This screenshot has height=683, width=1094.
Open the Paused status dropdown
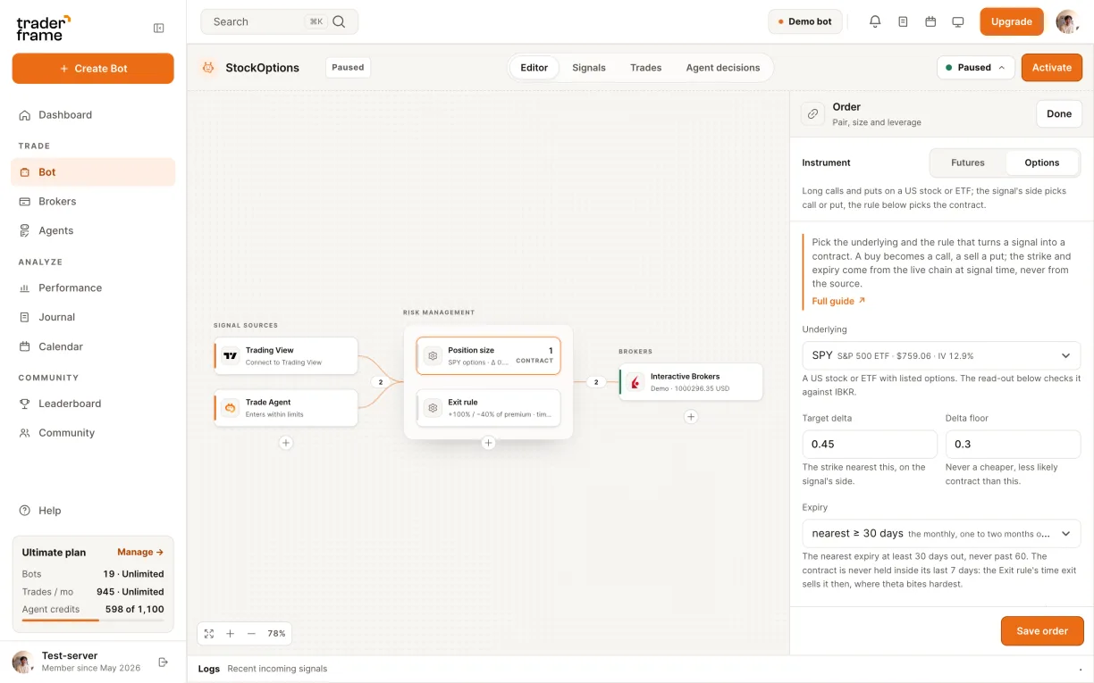pos(976,67)
